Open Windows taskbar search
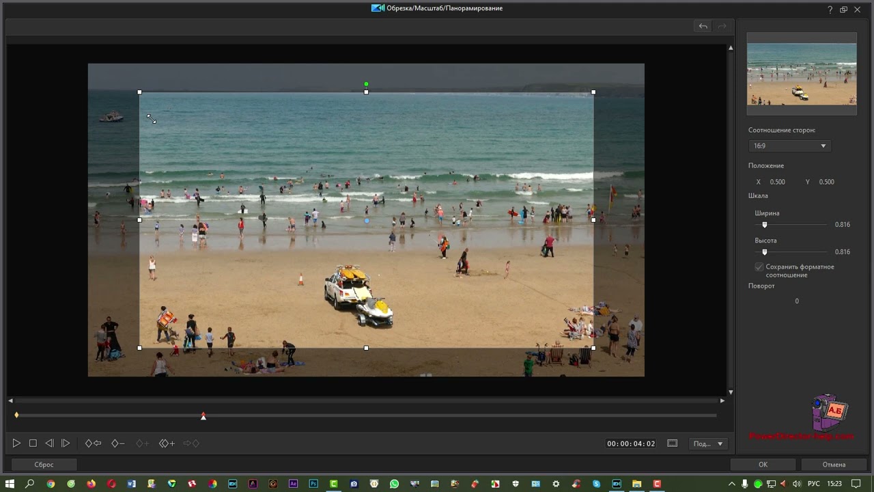 (30, 484)
